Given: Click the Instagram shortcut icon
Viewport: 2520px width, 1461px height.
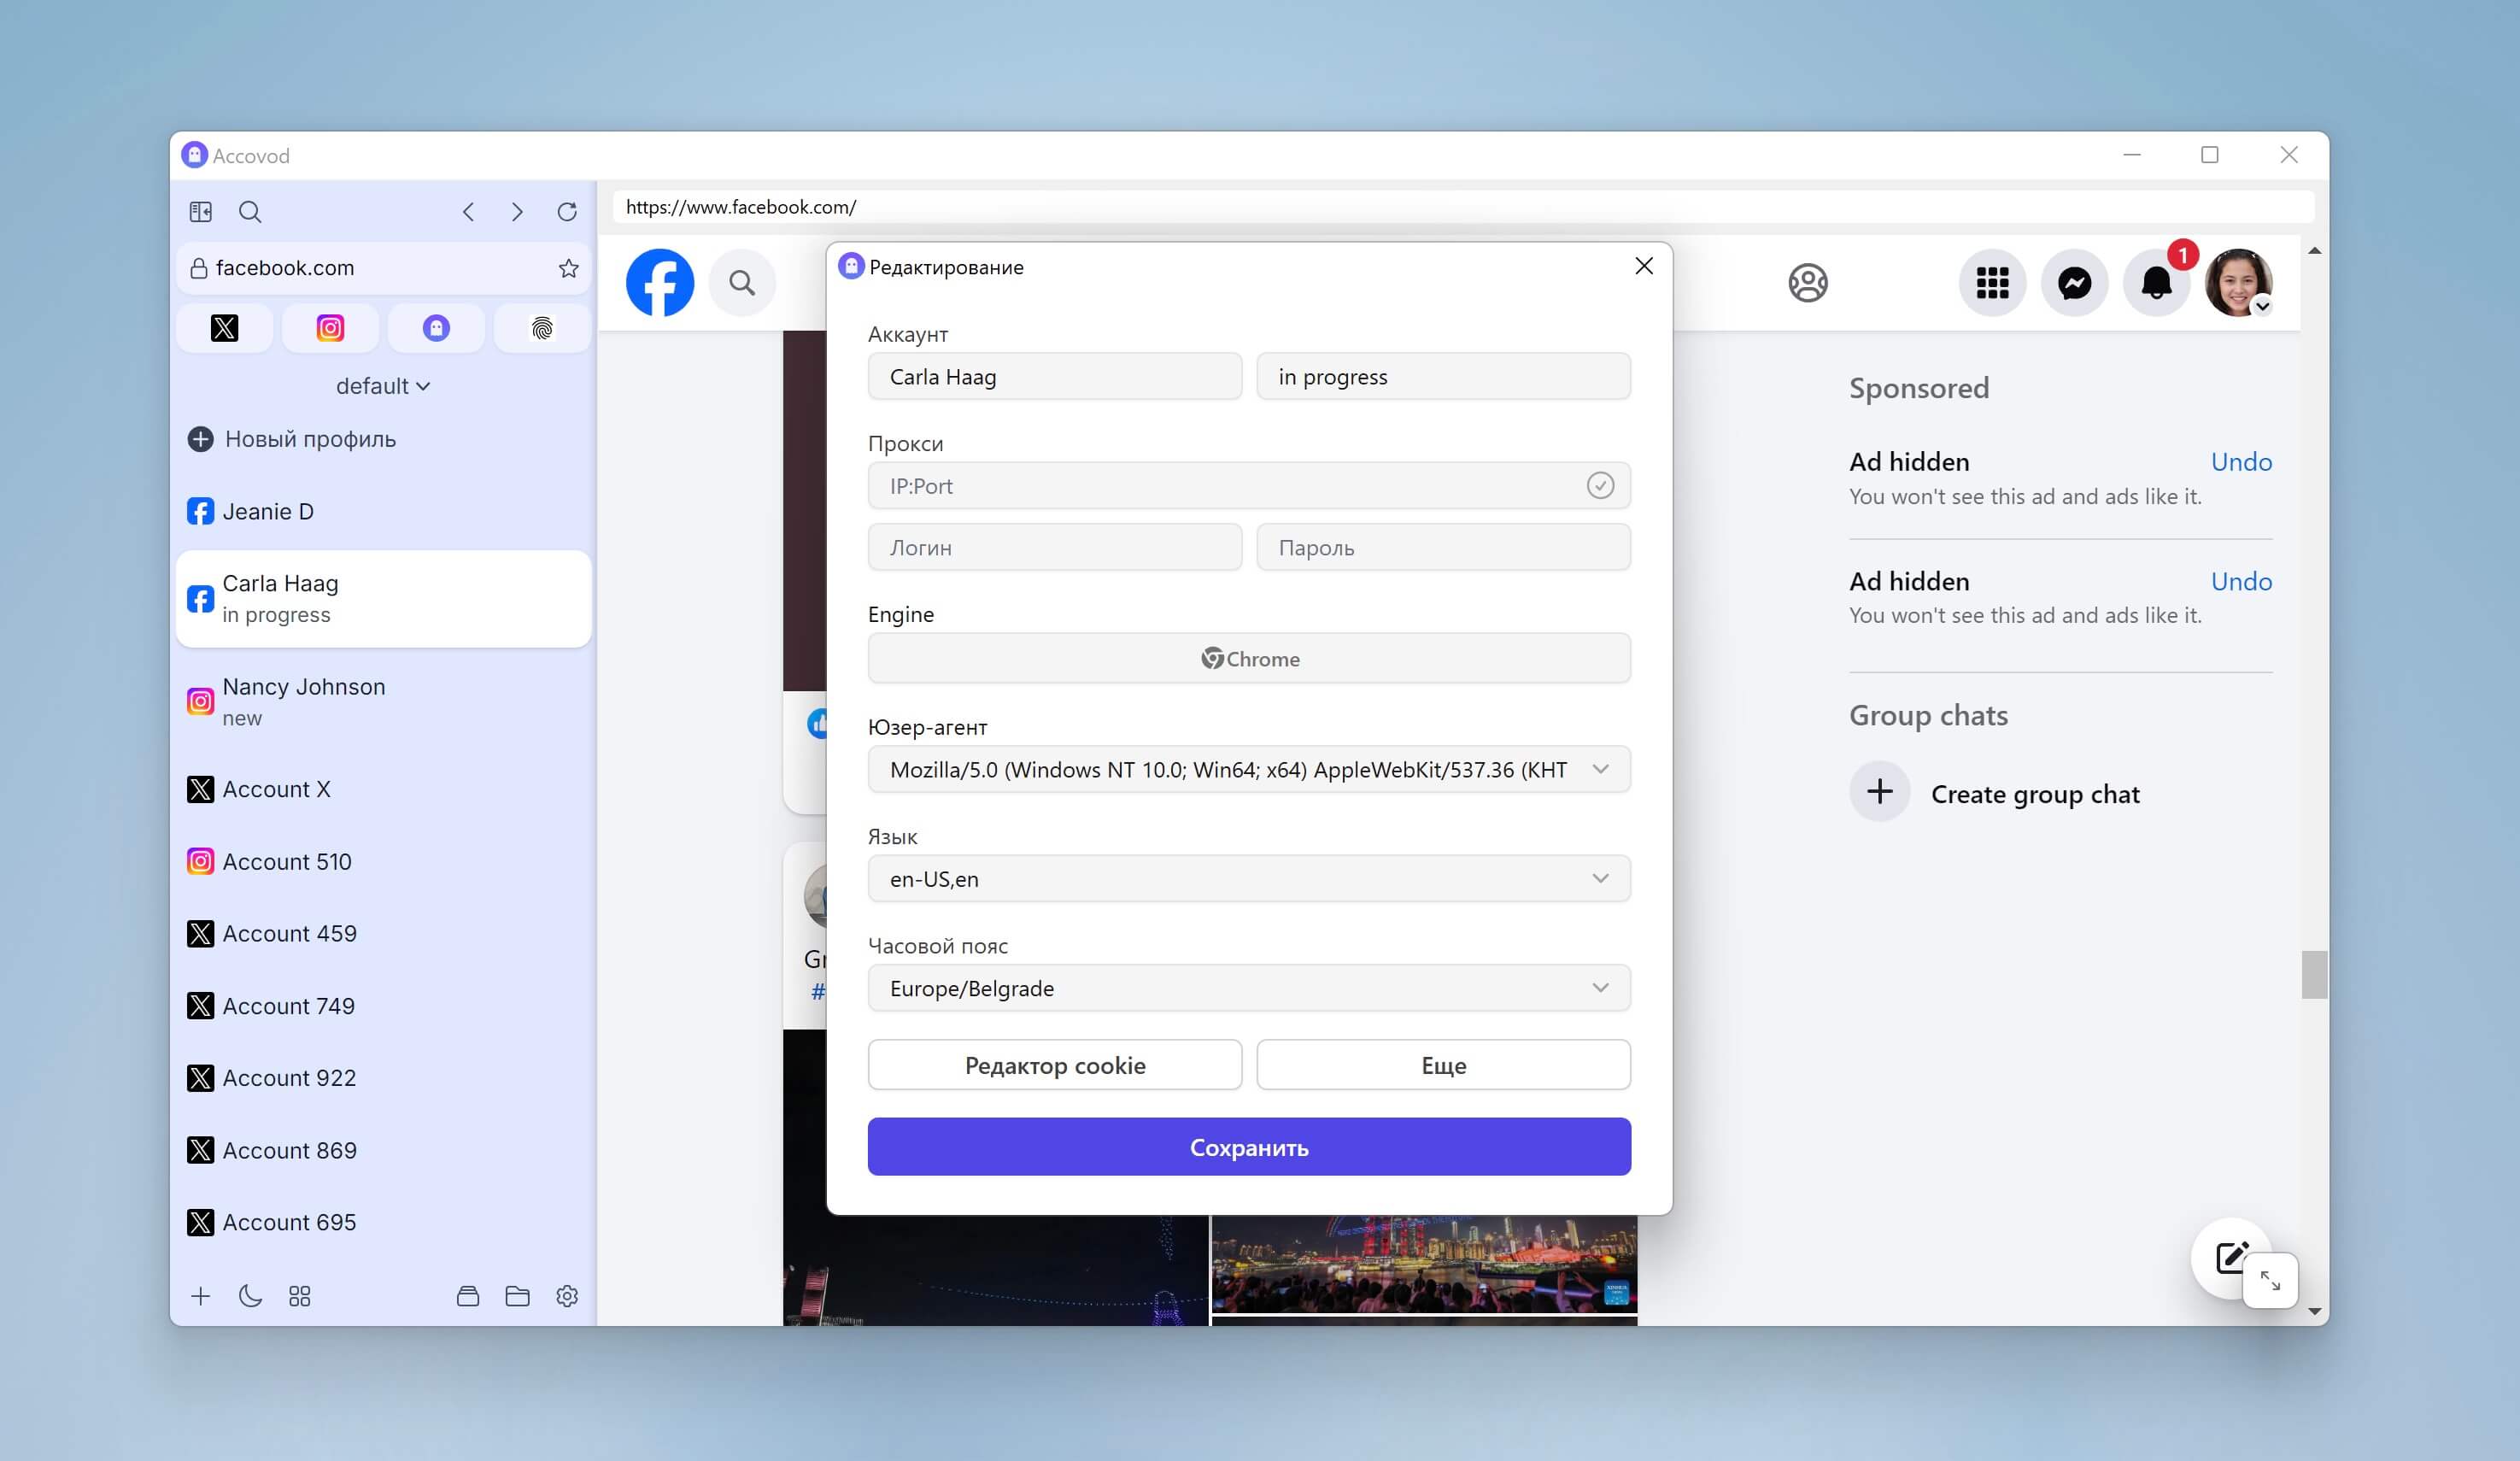Looking at the screenshot, I should [330, 328].
